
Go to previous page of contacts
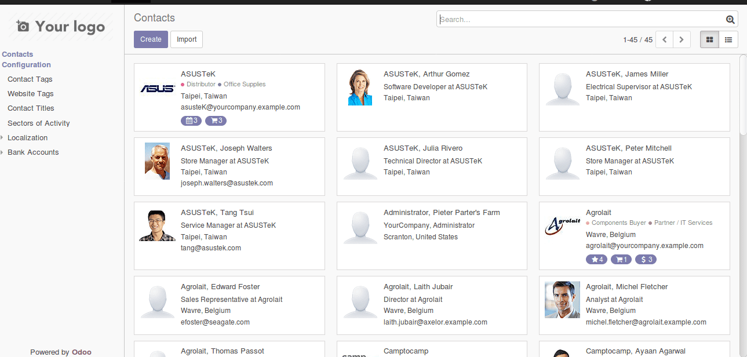pos(664,39)
